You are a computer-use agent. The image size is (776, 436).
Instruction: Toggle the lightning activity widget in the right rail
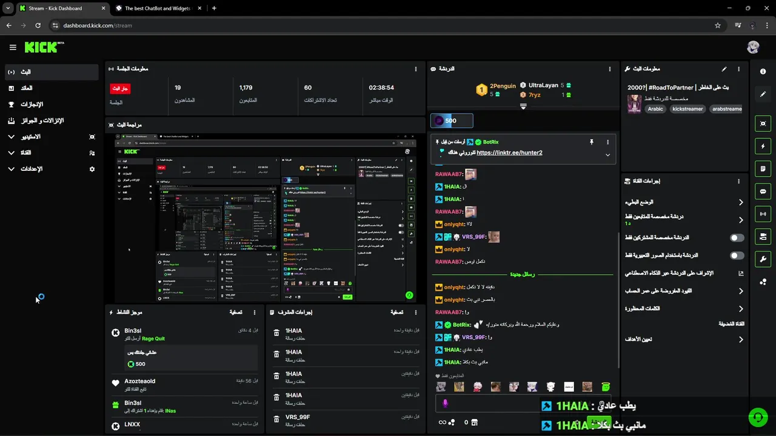[x=763, y=146]
